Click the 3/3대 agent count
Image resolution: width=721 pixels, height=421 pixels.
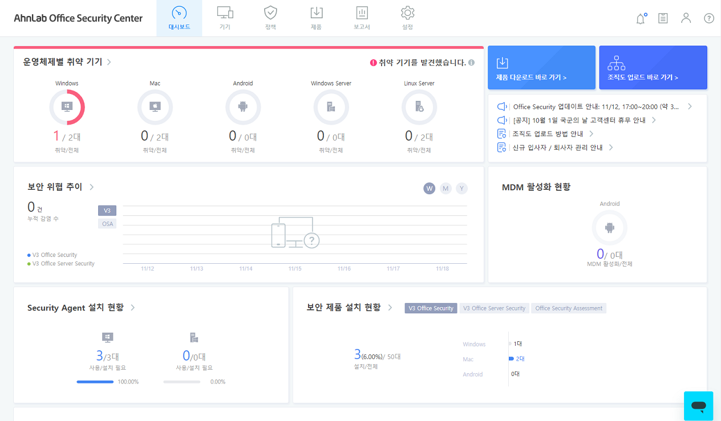[x=107, y=356]
